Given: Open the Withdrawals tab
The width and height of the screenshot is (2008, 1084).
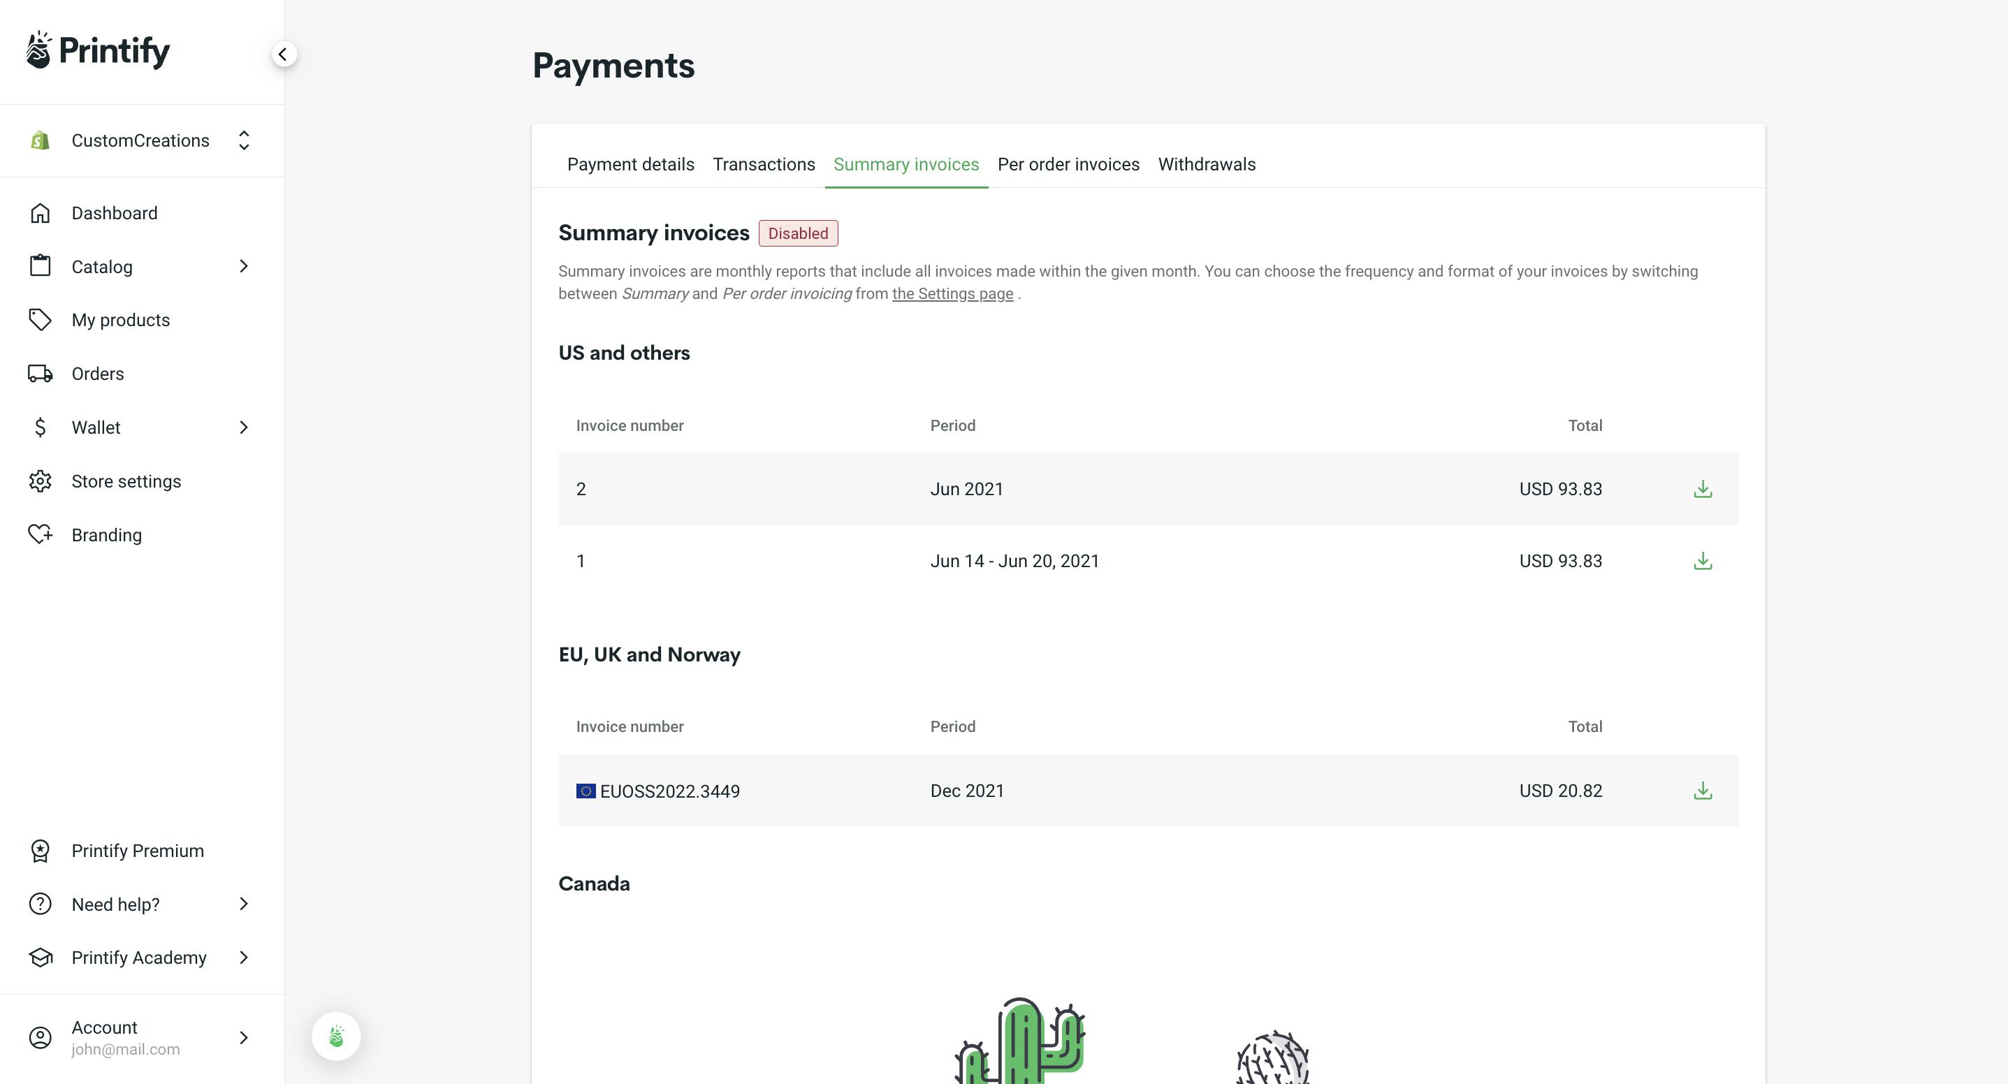Looking at the screenshot, I should coord(1207,163).
